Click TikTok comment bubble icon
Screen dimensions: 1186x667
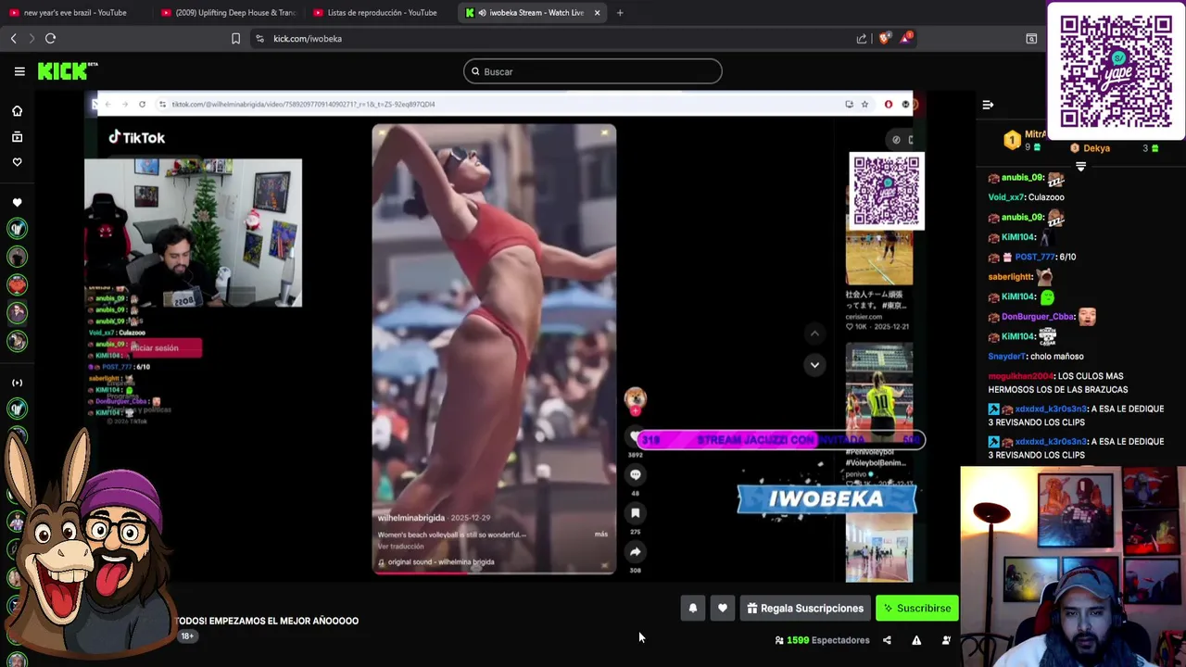pos(636,474)
